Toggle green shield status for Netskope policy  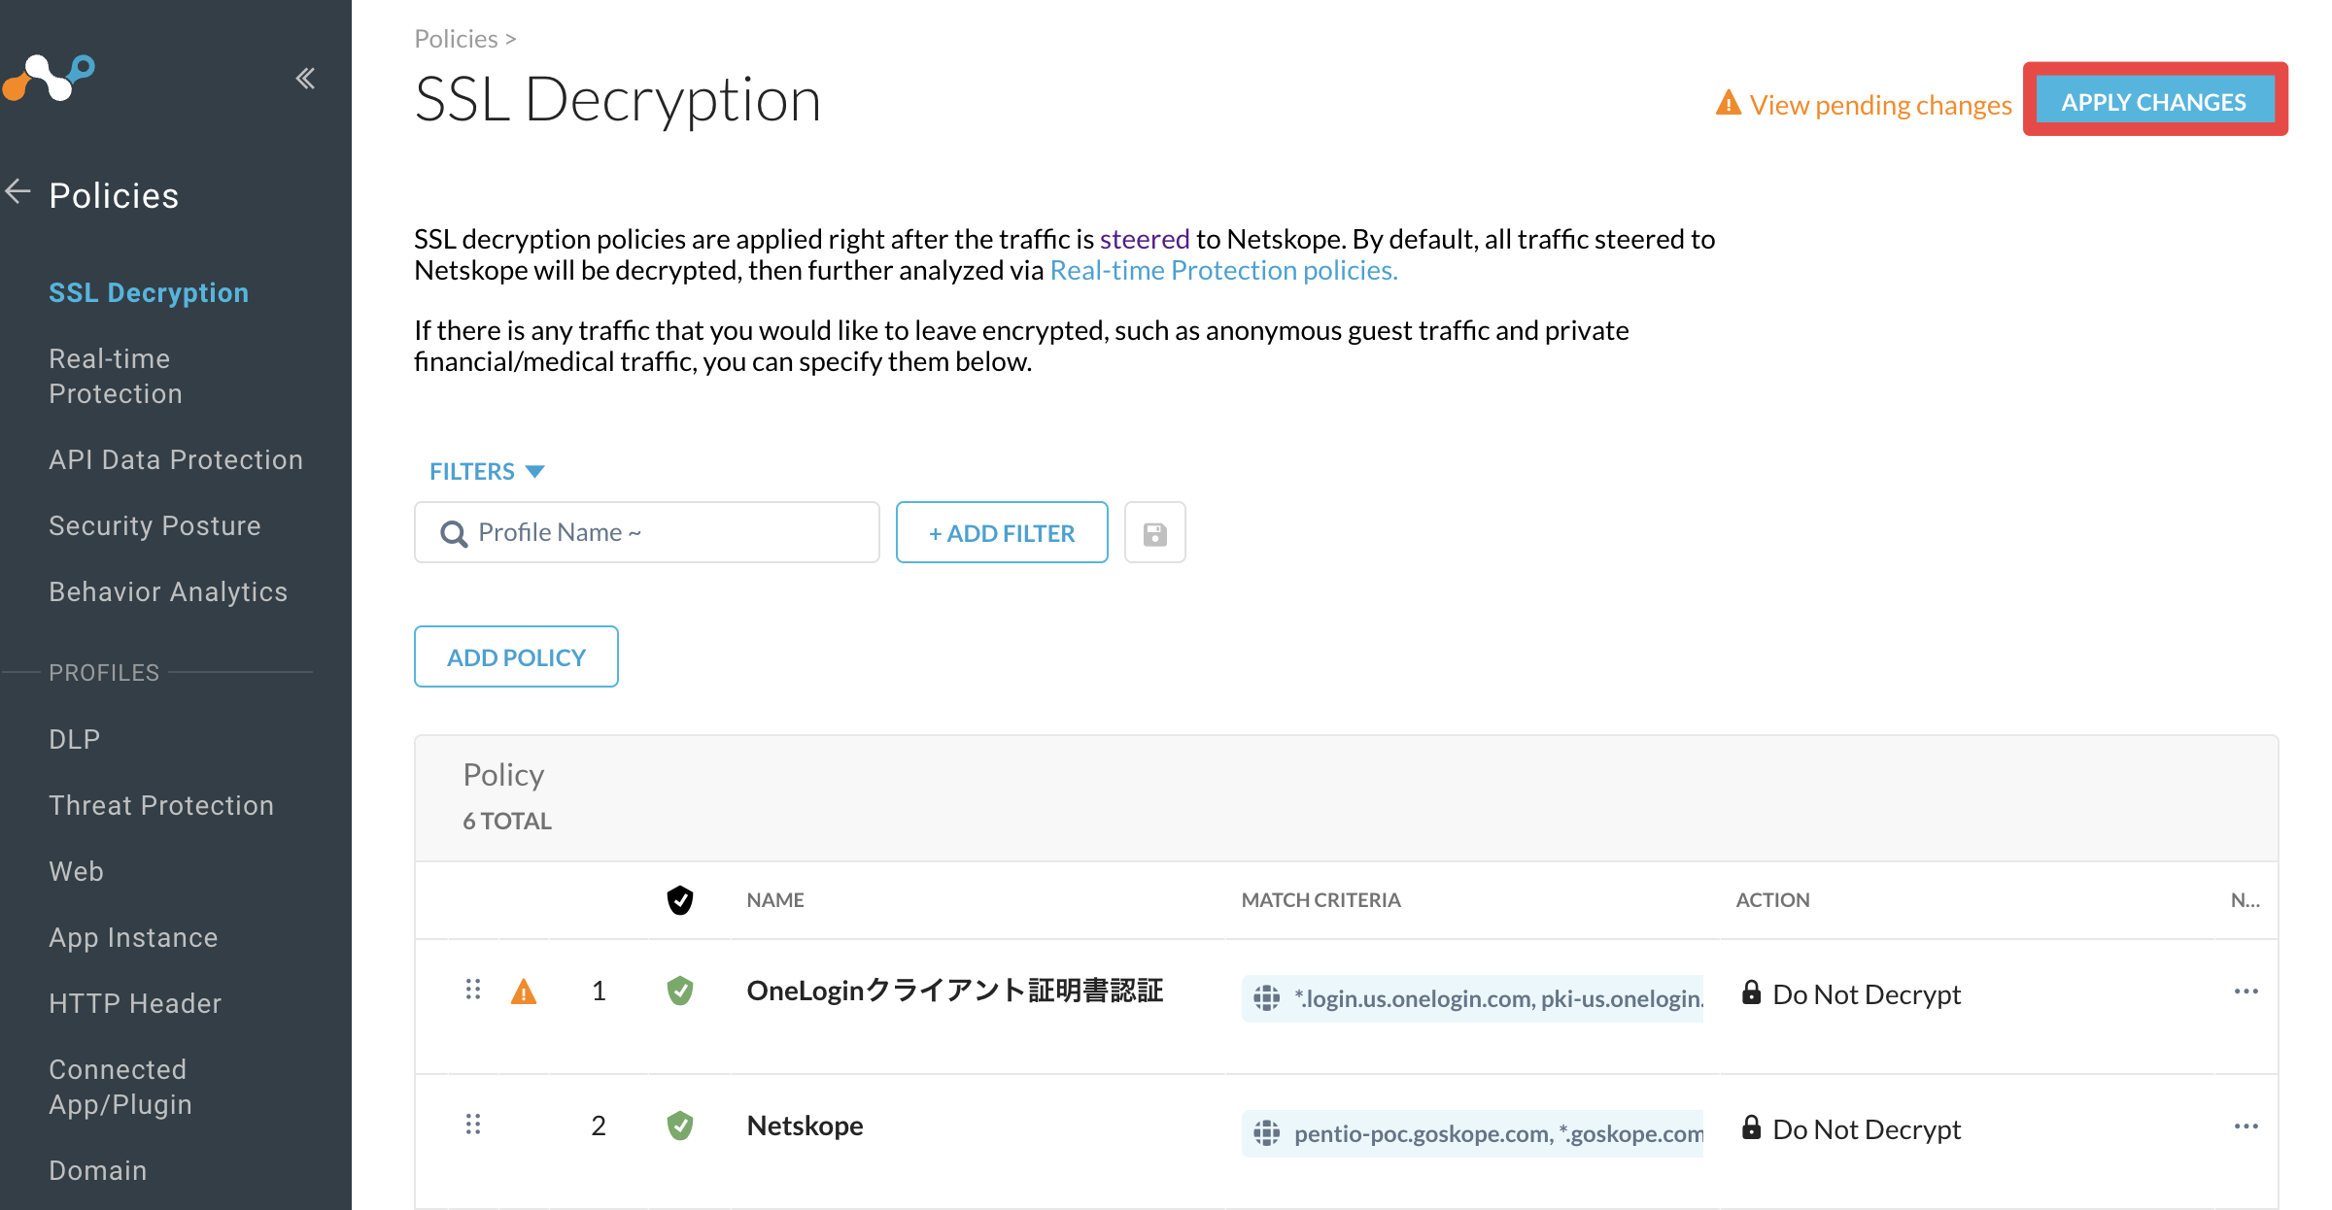click(680, 1126)
